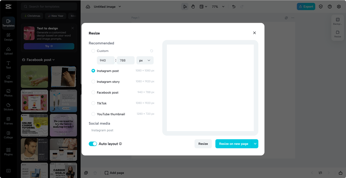Click the Auto layout info icon
Image resolution: width=346 pixels, height=178 pixels.
(121, 144)
